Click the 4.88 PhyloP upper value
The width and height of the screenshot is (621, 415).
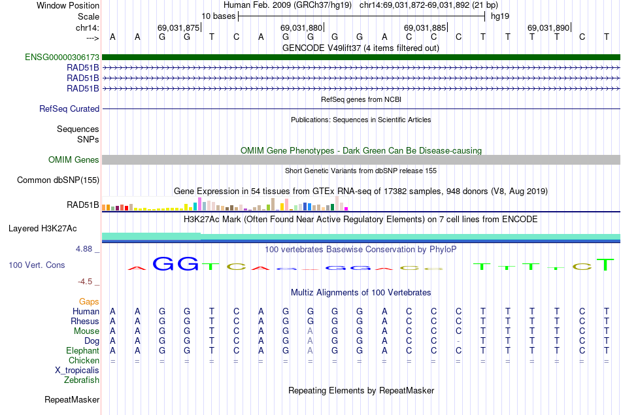click(x=84, y=249)
